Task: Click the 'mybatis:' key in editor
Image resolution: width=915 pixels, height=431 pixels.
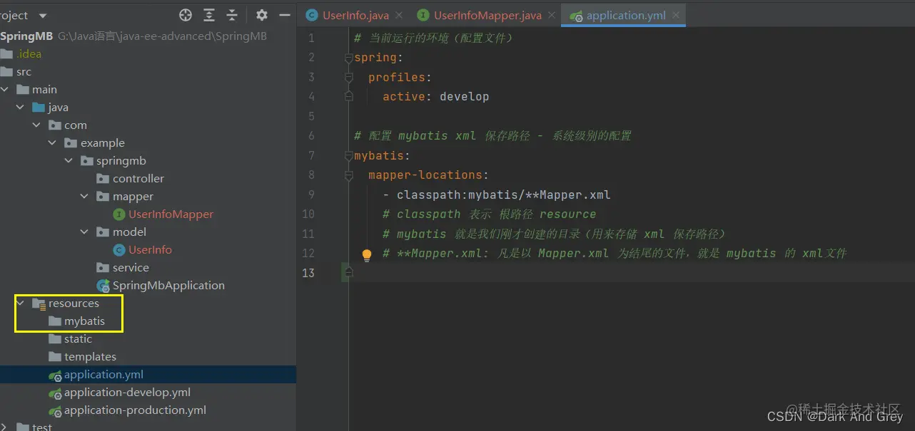Action: click(383, 155)
